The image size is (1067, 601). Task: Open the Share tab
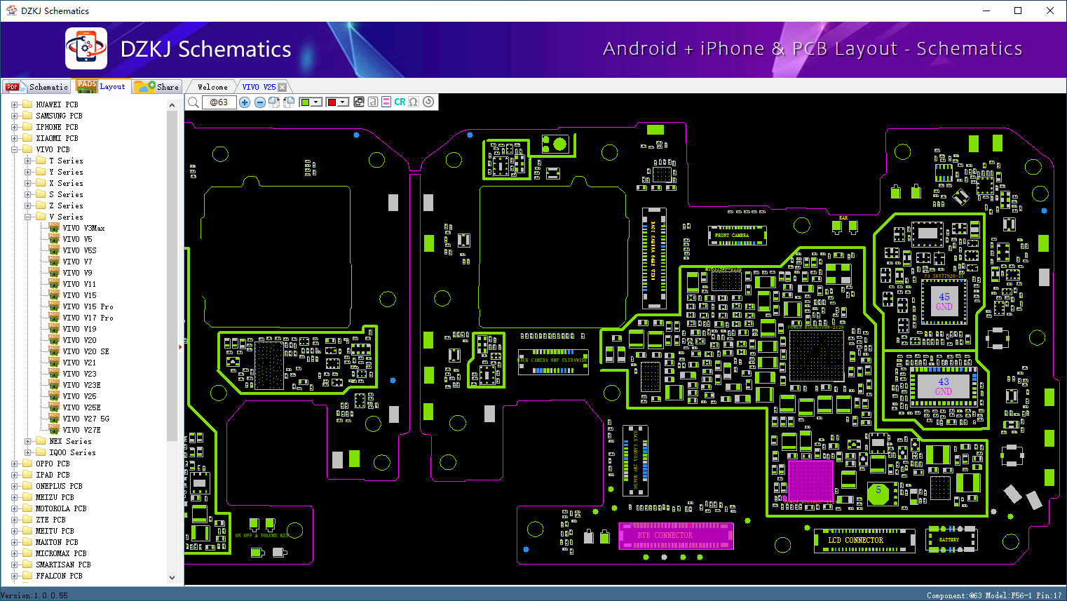(x=157, y=86)
